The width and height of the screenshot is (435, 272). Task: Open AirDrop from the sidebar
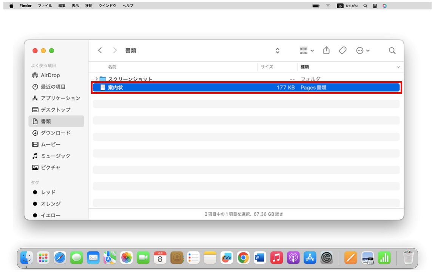point(49,75)
